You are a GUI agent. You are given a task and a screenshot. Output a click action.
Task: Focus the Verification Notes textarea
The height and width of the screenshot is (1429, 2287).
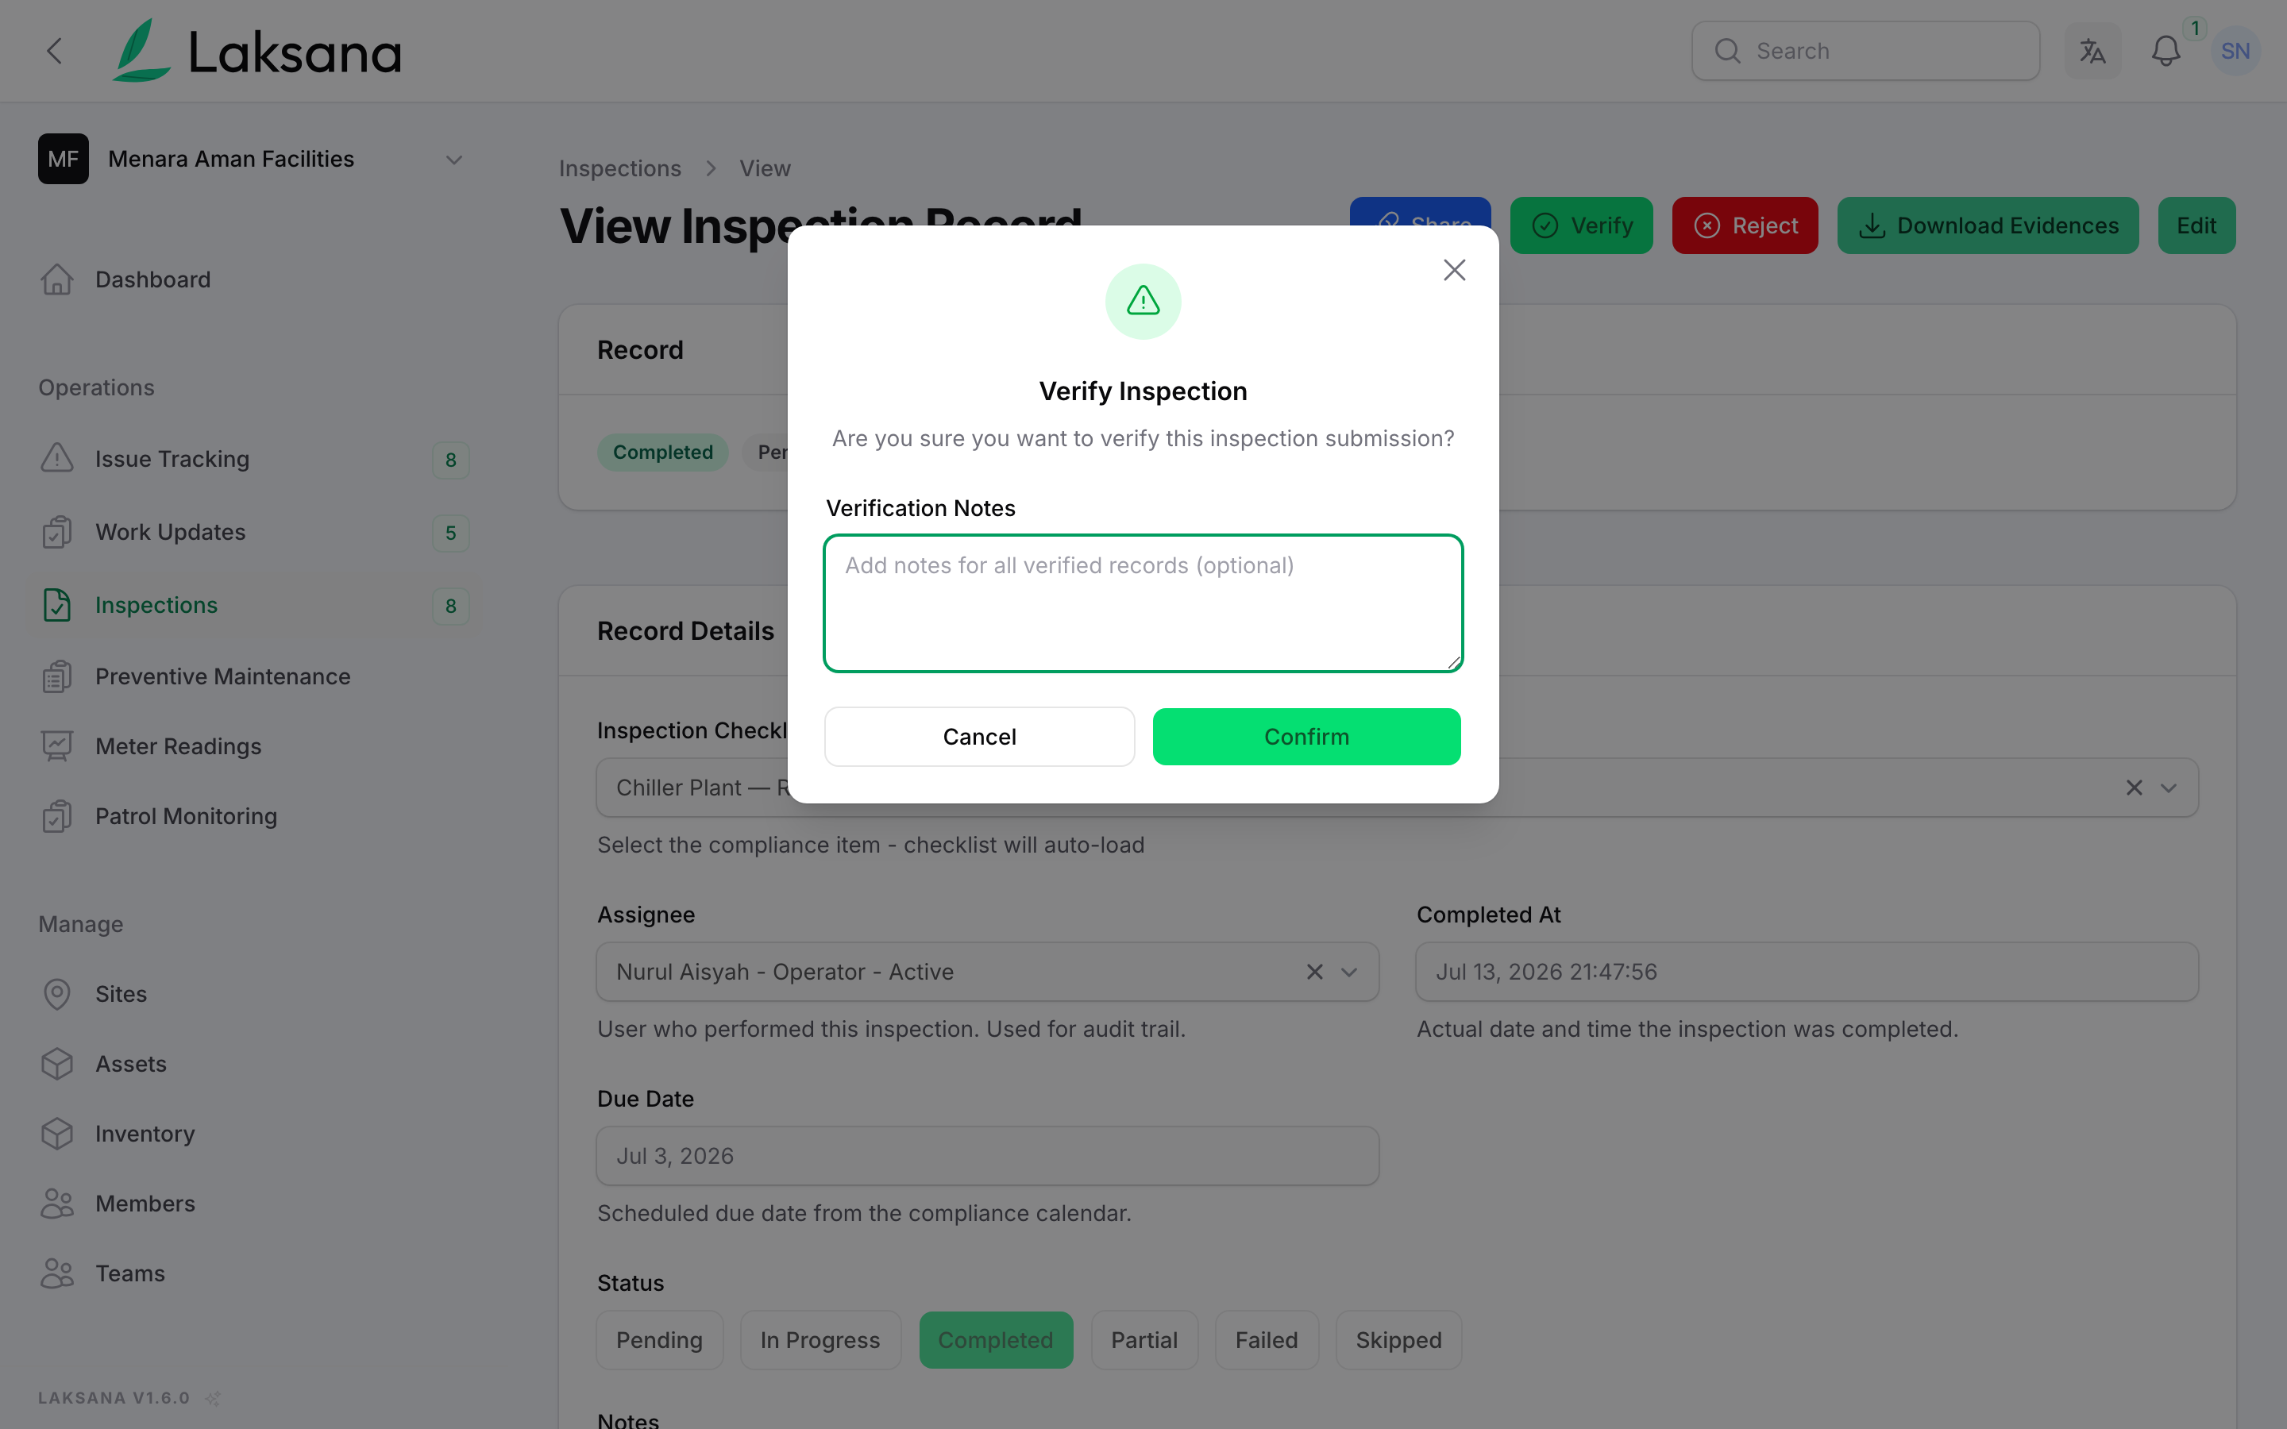[1143, 603]
